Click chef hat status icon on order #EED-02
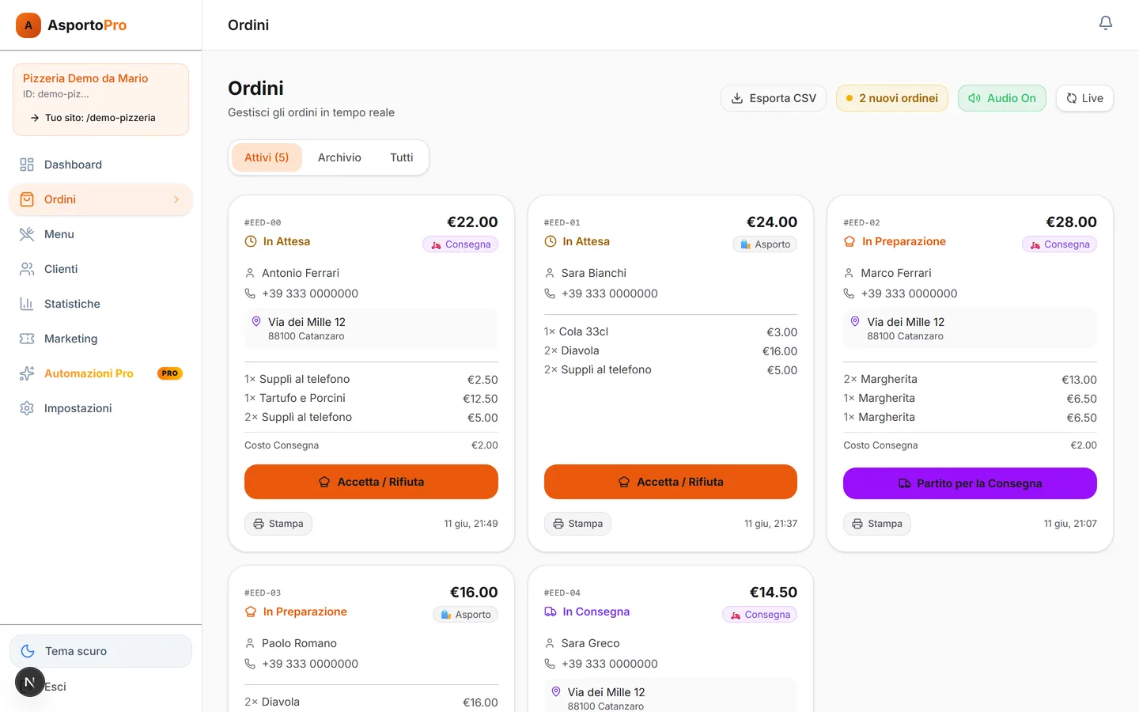 (850, 241)
